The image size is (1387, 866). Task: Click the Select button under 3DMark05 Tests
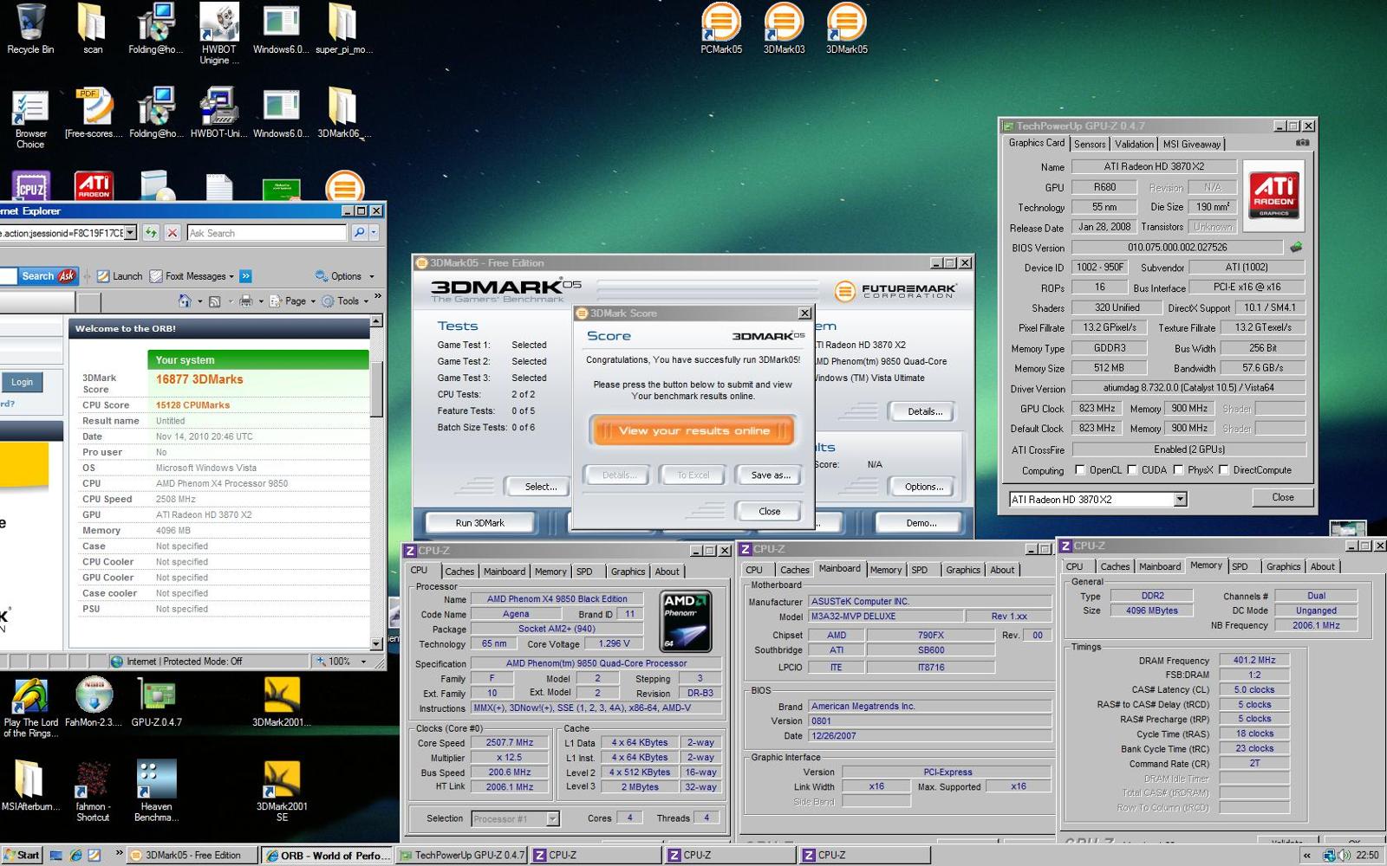[x=540, y=487]
